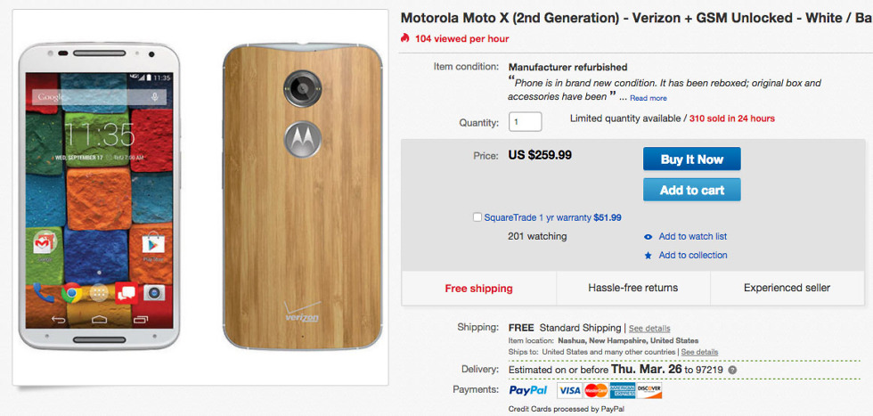This screenshot has height=416, width=873.
Task: Click the Quantity input field
Action: (x=525, y=122)
